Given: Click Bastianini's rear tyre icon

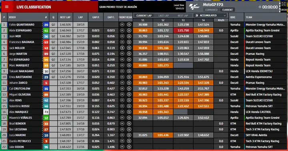Looking at the screenshot, I should (x=129, y=77).
